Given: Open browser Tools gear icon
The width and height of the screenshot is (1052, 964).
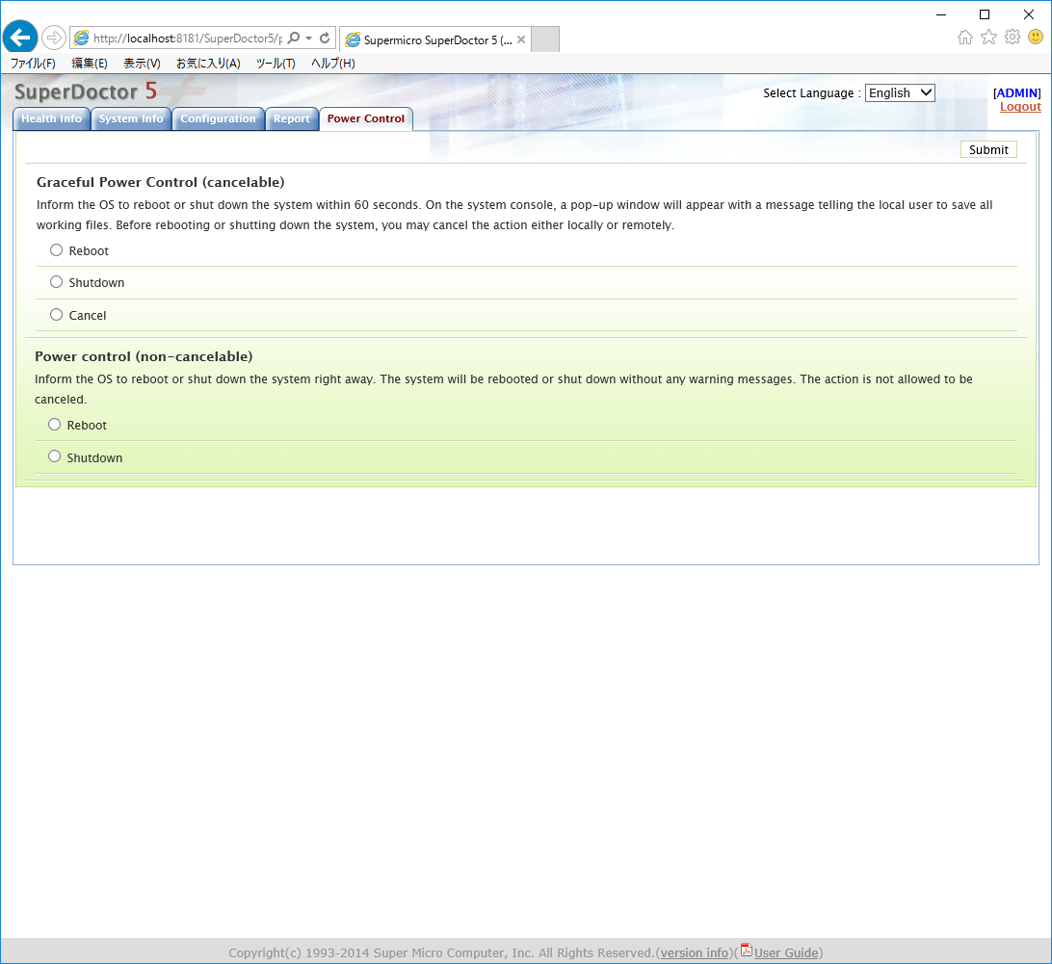Looking at the screenshot, I should (1013, 38).
